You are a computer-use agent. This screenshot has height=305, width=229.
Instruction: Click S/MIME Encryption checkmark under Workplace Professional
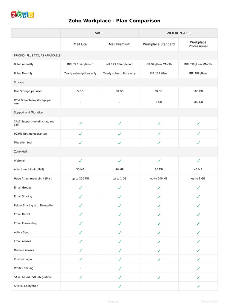(x=198, y=286)
